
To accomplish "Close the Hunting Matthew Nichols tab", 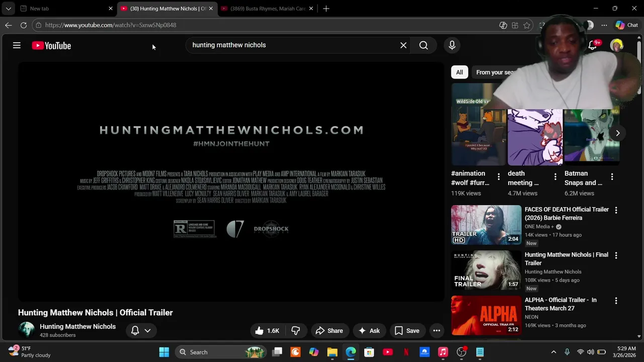I will click(211, 9).
